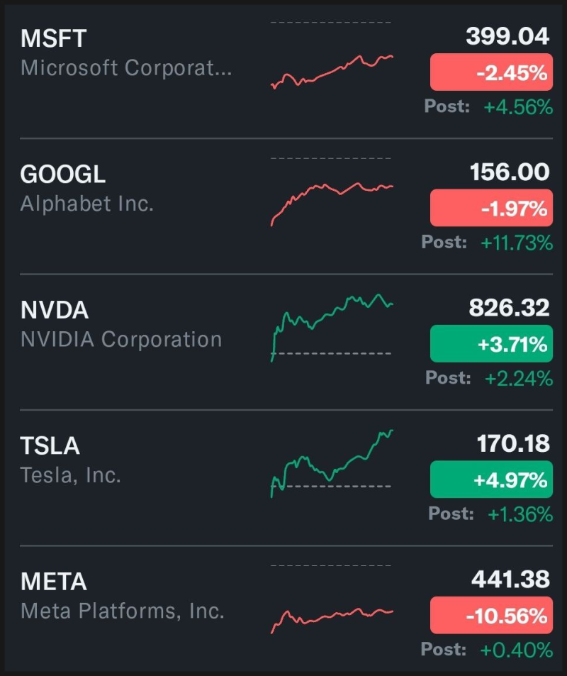Click META post-market +0.40% value
567x676 pixels.
[x=517, y=650]
